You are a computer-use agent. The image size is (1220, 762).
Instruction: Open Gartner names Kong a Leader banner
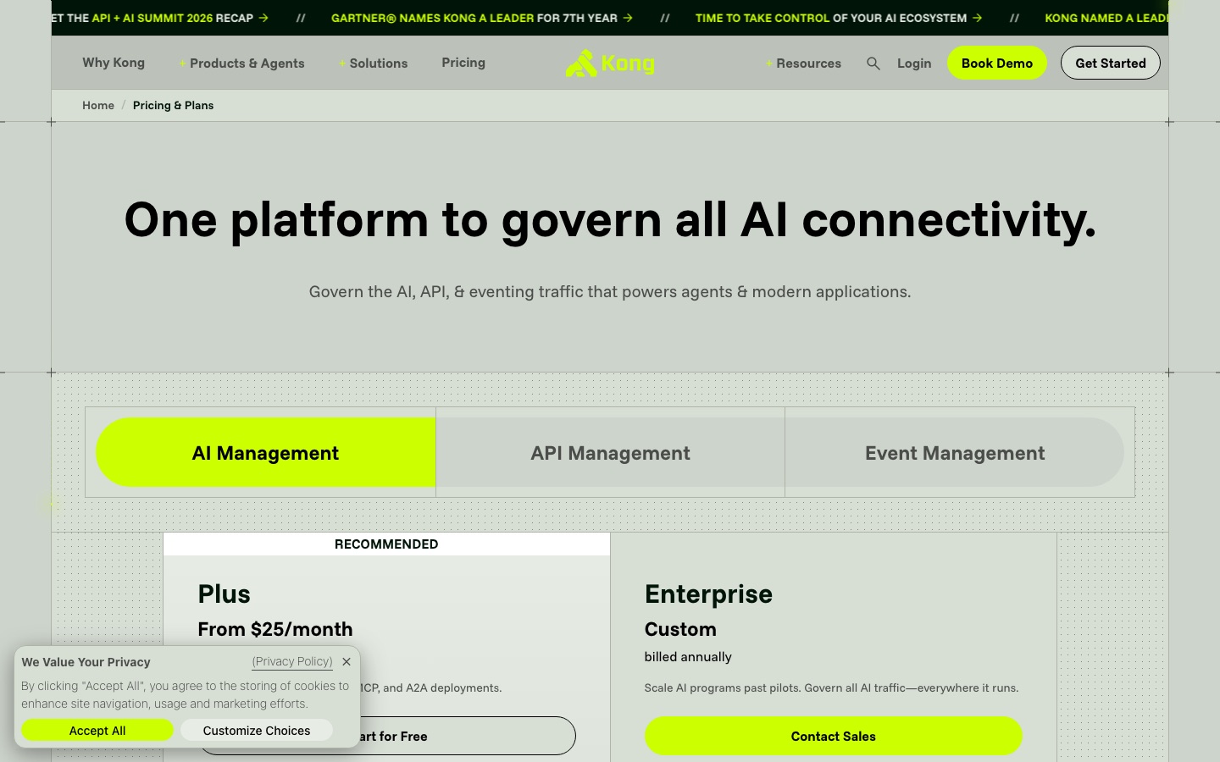[x=482, y=18]
